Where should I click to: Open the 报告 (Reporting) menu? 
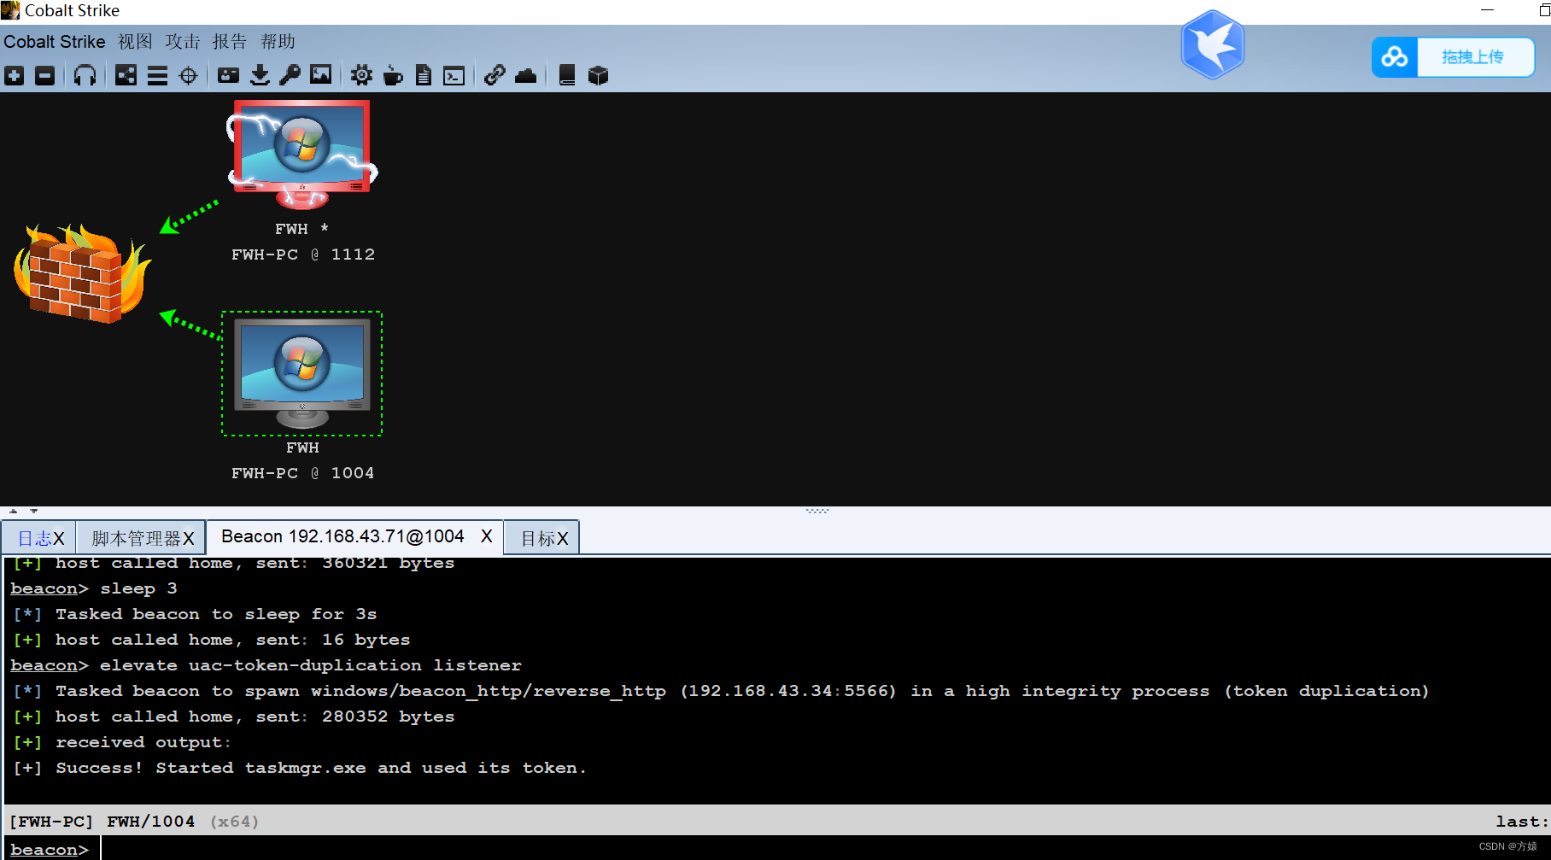point(230,42)
